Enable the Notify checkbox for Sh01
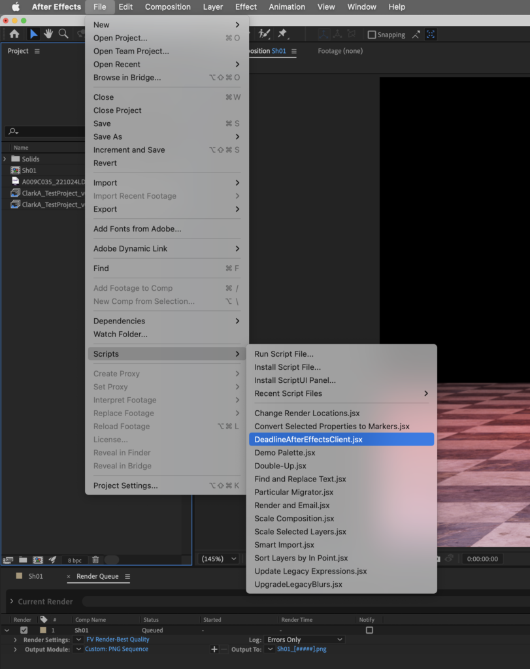This screenshot has width=530, height=669. [x=369, y=630]
